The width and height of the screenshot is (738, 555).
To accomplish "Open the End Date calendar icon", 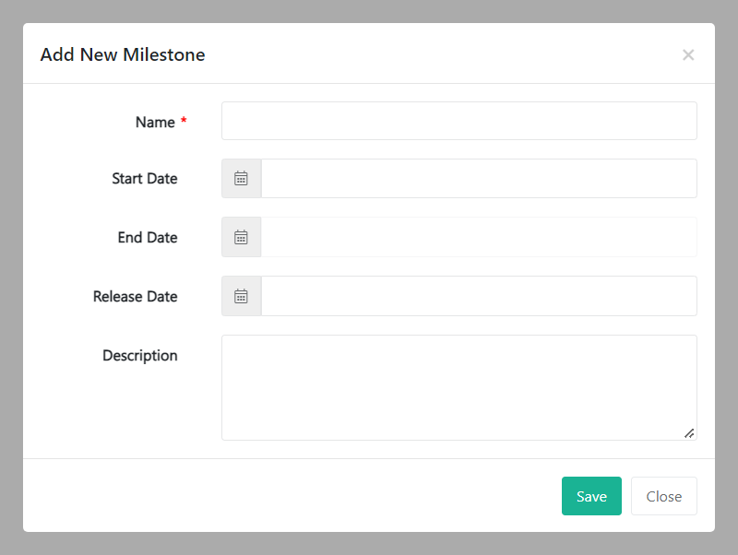I will point(241,237).
